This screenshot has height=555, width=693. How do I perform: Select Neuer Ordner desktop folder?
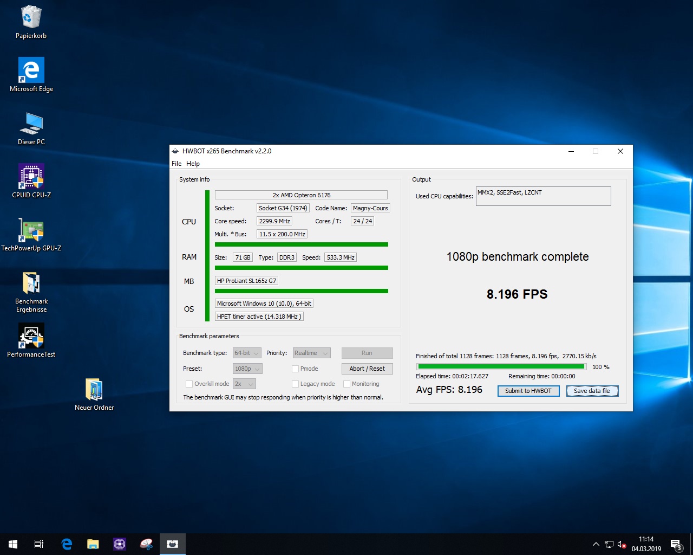pos(94,394)
